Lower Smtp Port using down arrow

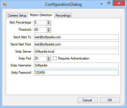click(49, 60)
